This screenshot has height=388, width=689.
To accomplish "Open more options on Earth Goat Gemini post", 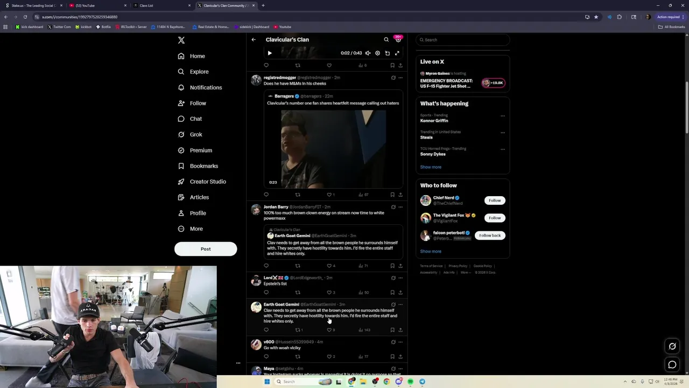I will (400, 304).
